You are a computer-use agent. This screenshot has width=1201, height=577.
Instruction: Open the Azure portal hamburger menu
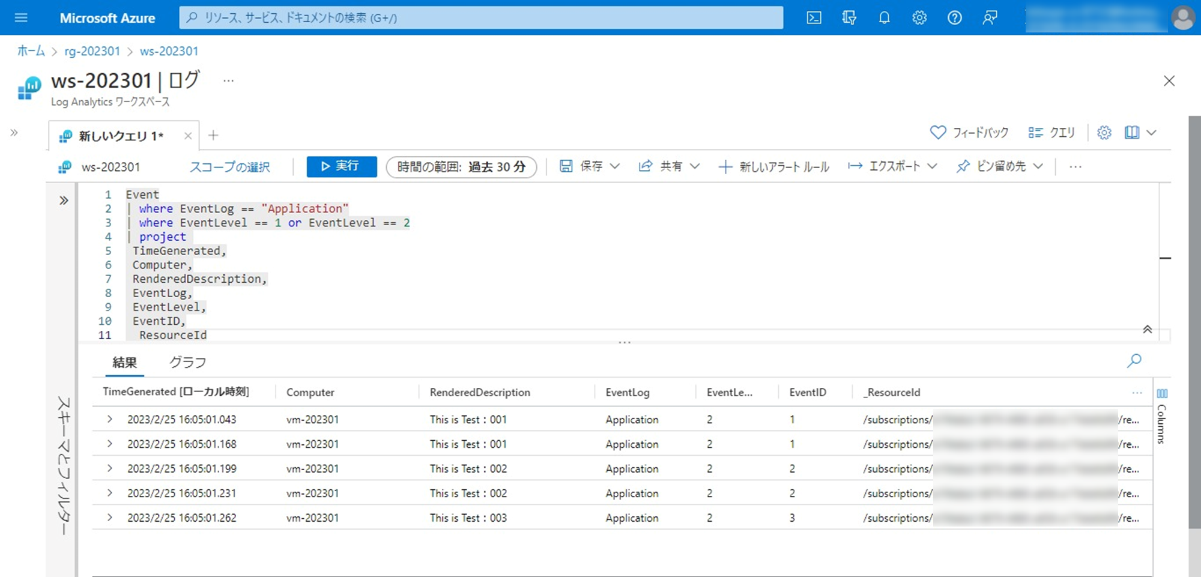[x=21, y=18]
